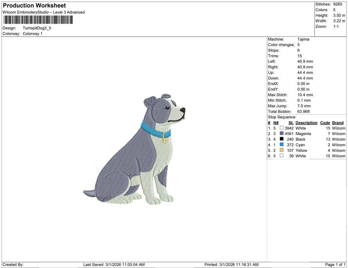Click the 'Page 1 of 1' footer text

coord(335,265)
